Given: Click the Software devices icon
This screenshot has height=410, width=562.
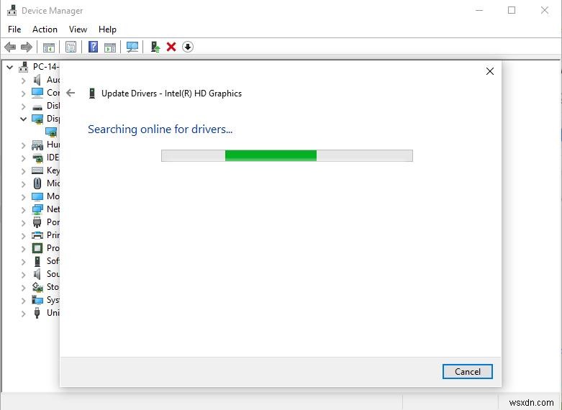Looking at the screenshot, I should [x=37, y=261].
